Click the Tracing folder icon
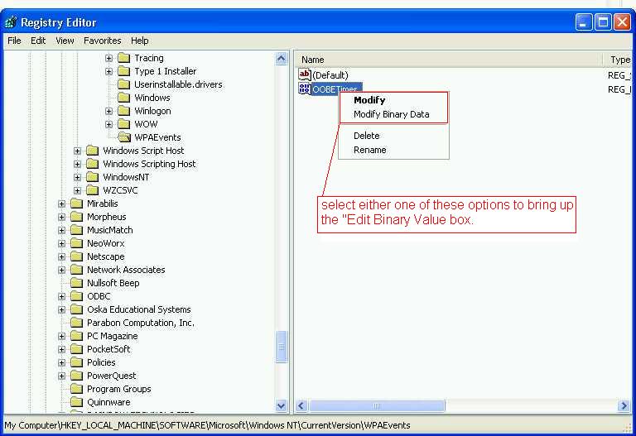Image resolution: width=636 pixels, height=436 pixels. [123, 58]
